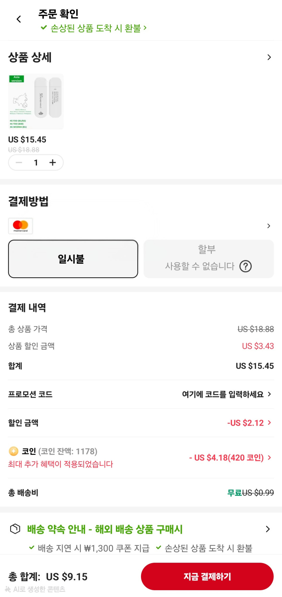Tap the Mastercard logo icon
This screenshot has width=282, height=597.
(x=21, y=226)
